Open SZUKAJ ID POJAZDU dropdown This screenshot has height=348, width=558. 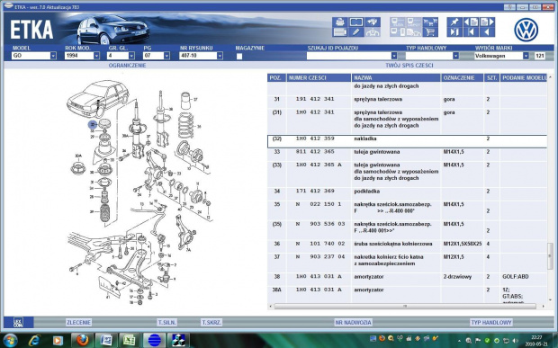(394, 56)
